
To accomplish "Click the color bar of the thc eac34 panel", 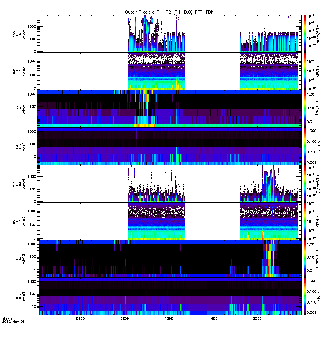I will (x=305, y=184).
